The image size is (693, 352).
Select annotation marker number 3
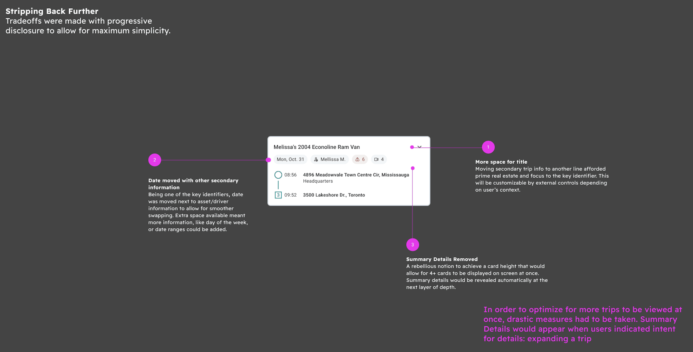tap(412, 245)
